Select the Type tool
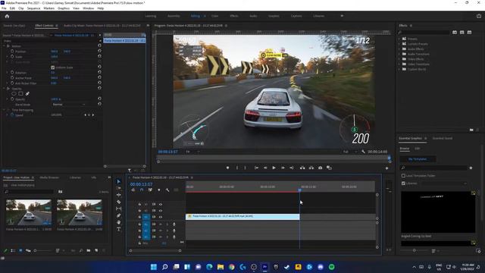Screen dimensions: 485x273 coord(119,229)
